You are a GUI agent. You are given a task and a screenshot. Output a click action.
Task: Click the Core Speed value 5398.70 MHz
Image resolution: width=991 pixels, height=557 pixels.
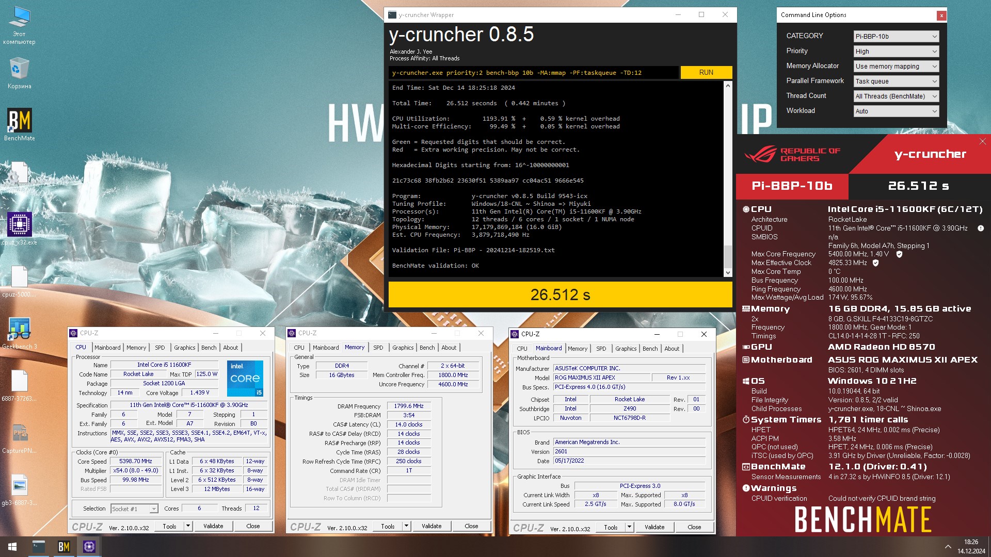(x=136, y=462)
